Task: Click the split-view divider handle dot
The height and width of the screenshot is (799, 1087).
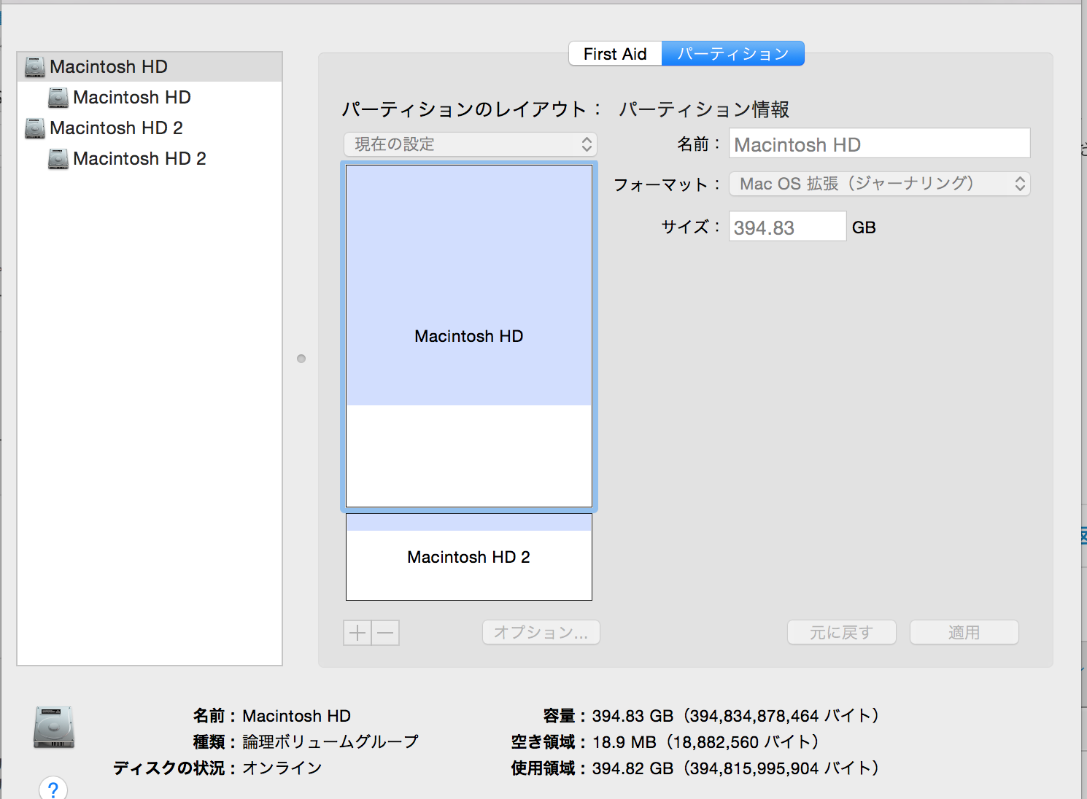Action: coord(301,359)
